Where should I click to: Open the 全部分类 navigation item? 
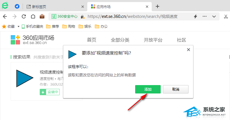120,40
